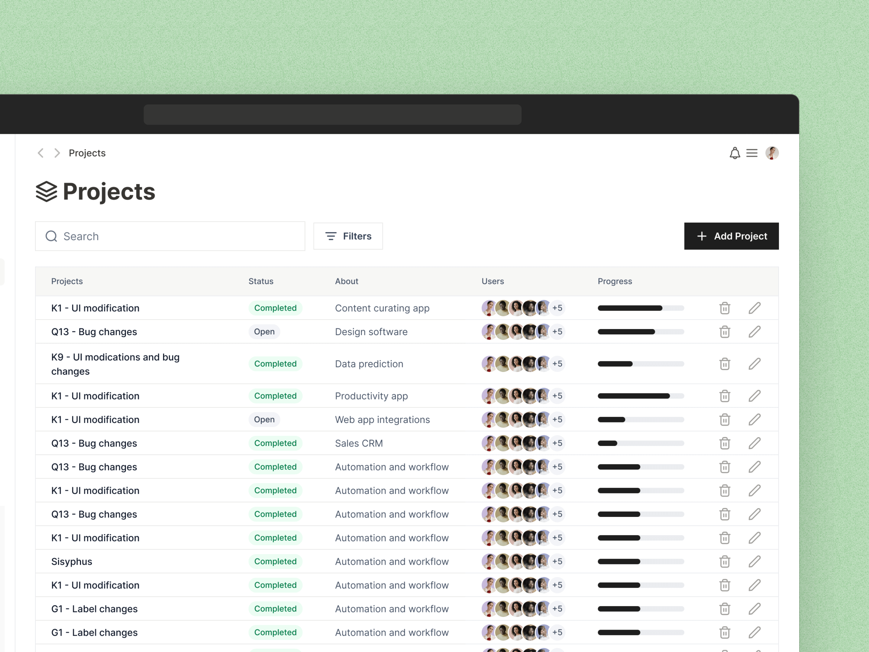Click the Completed badge on K1 - UI modification
Screen dimensions: 869x652
coord(275,308)
